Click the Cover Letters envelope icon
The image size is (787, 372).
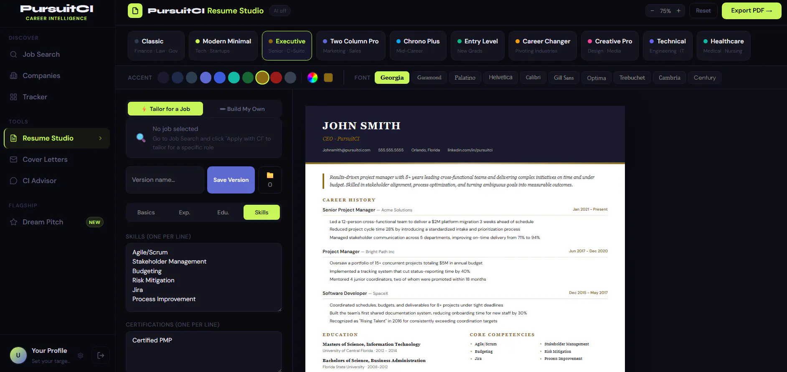click(x=13, y=160)
